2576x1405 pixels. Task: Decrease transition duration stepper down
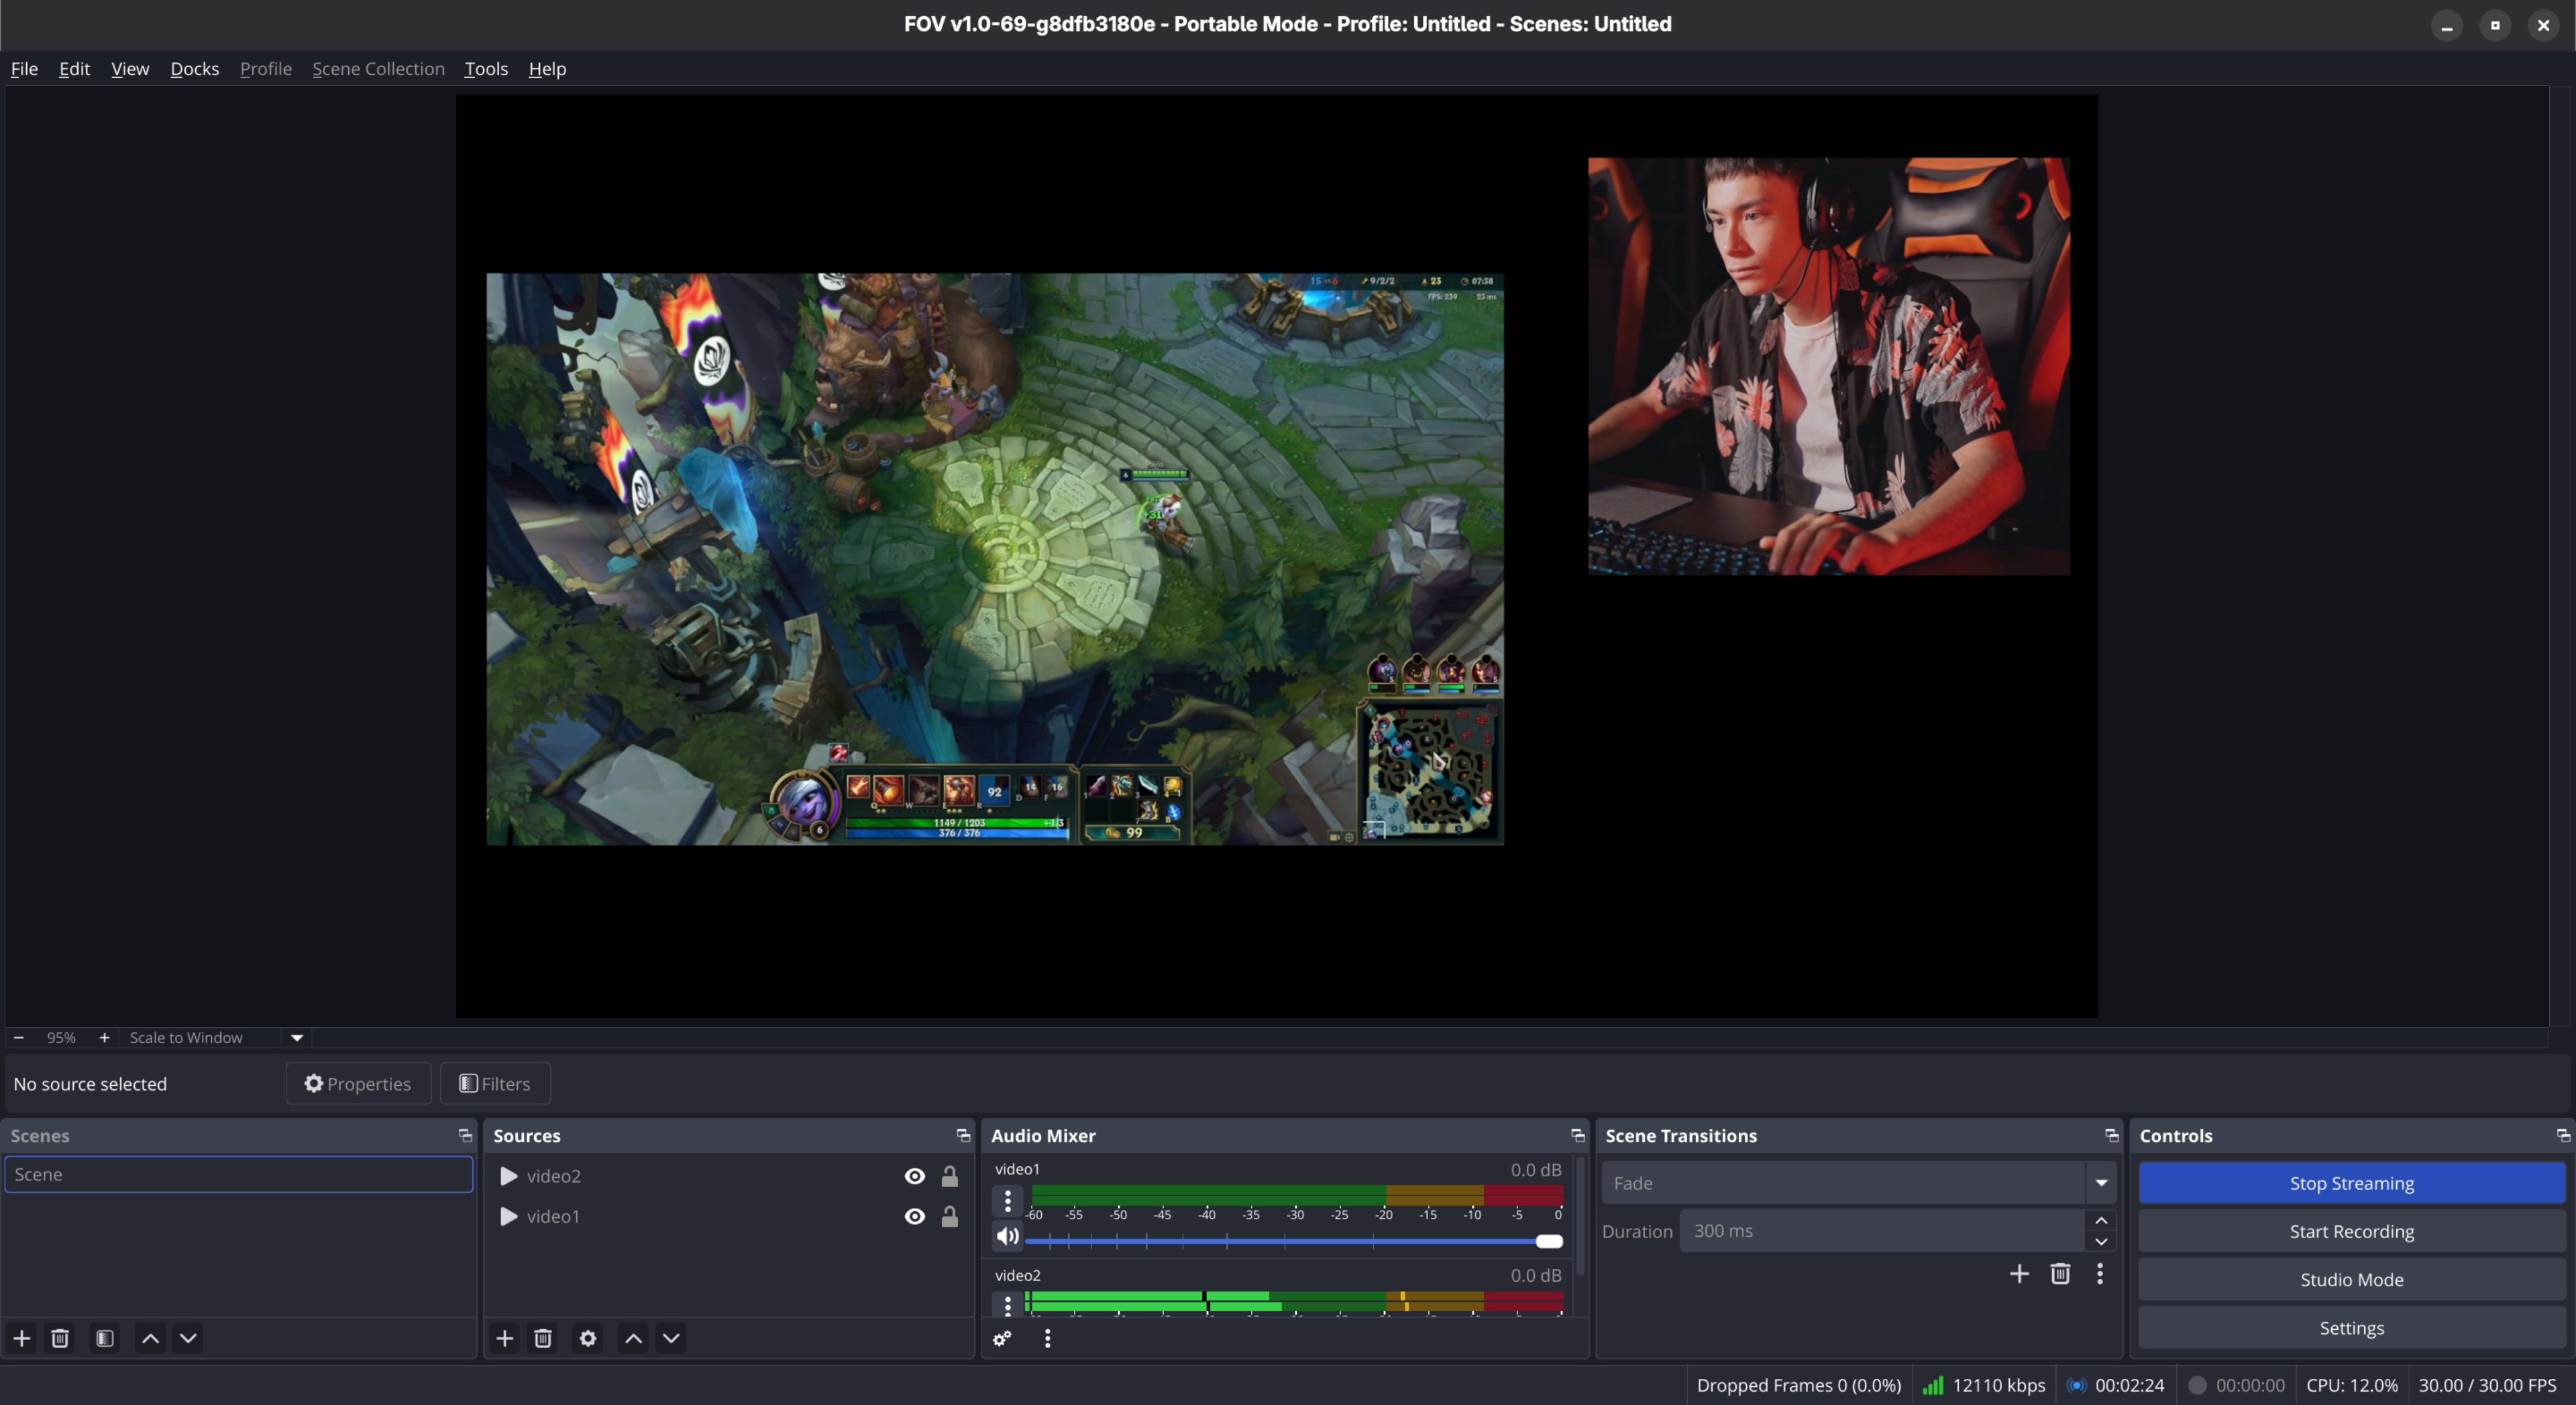point(2101,1241)
